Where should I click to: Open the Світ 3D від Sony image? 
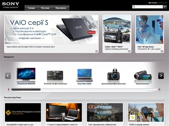coord(149,29)
